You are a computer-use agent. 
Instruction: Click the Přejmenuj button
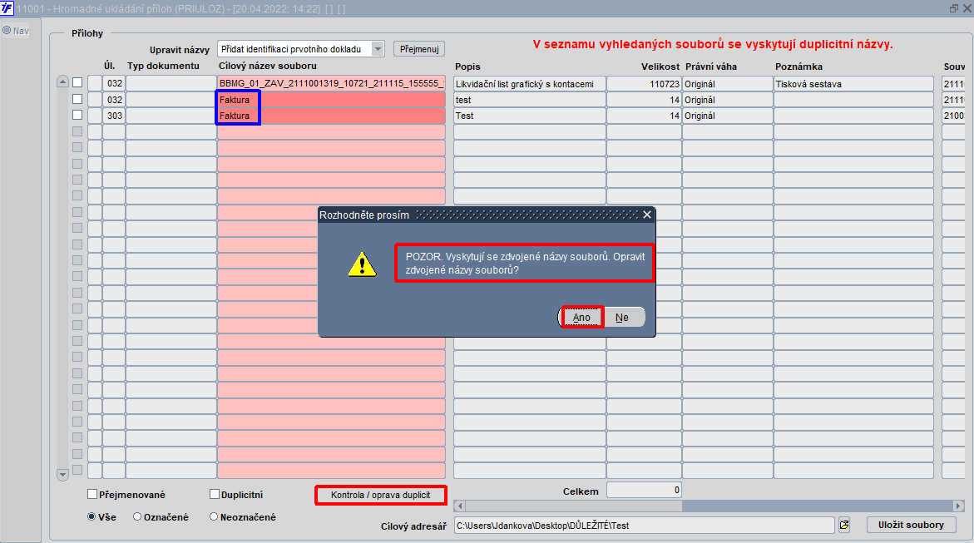click(418, 49)
